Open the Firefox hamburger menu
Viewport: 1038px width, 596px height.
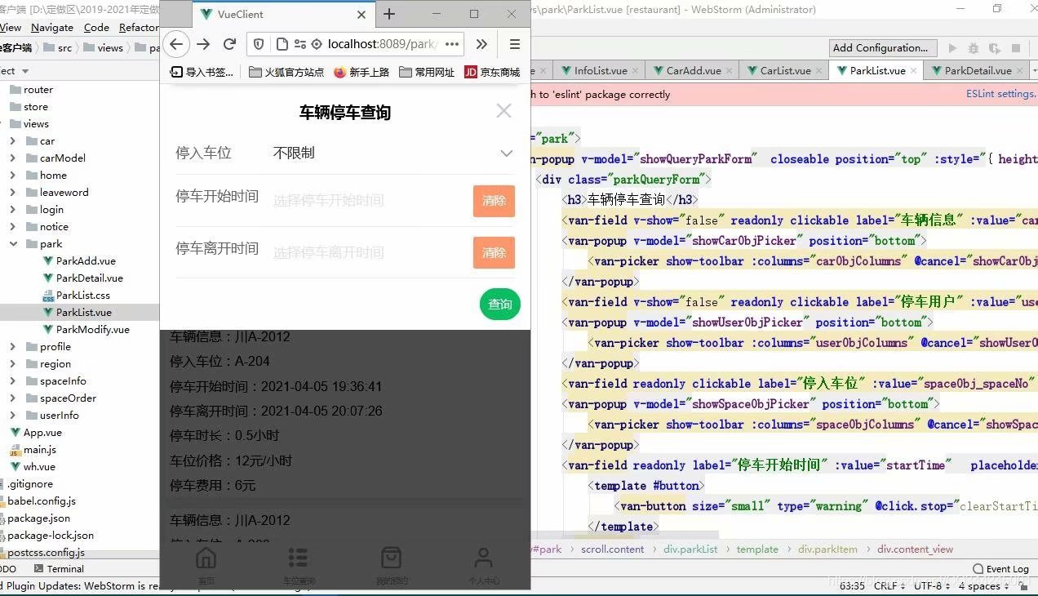point(514,44)
